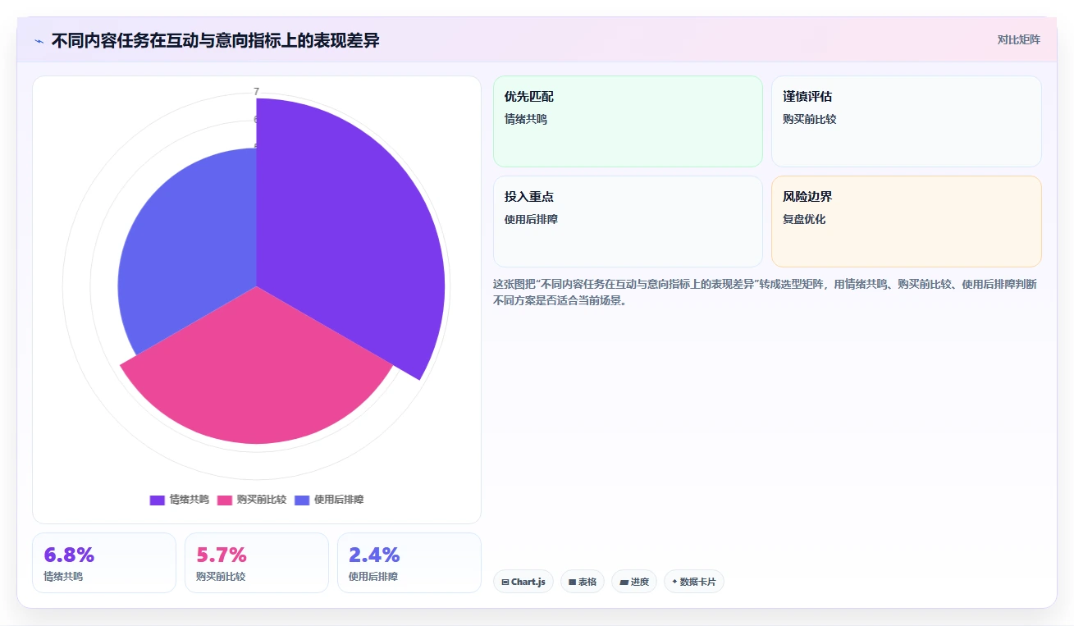The width and height of the screenshot is (1074, 626).
Task: Click the 2.4% 使用后排障 stat card
Action: point(409,563)
